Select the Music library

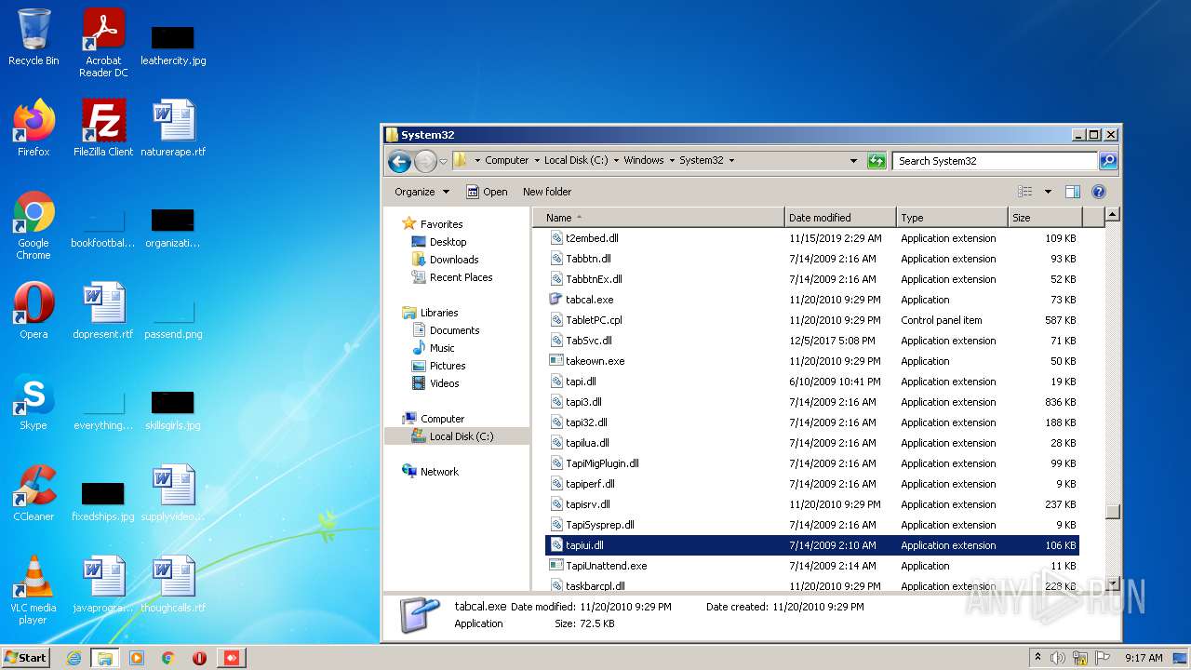pos(442,348)
